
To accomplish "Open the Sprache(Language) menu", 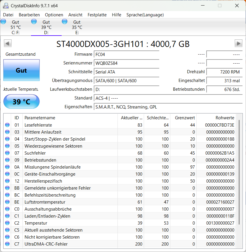I will 145,15.
